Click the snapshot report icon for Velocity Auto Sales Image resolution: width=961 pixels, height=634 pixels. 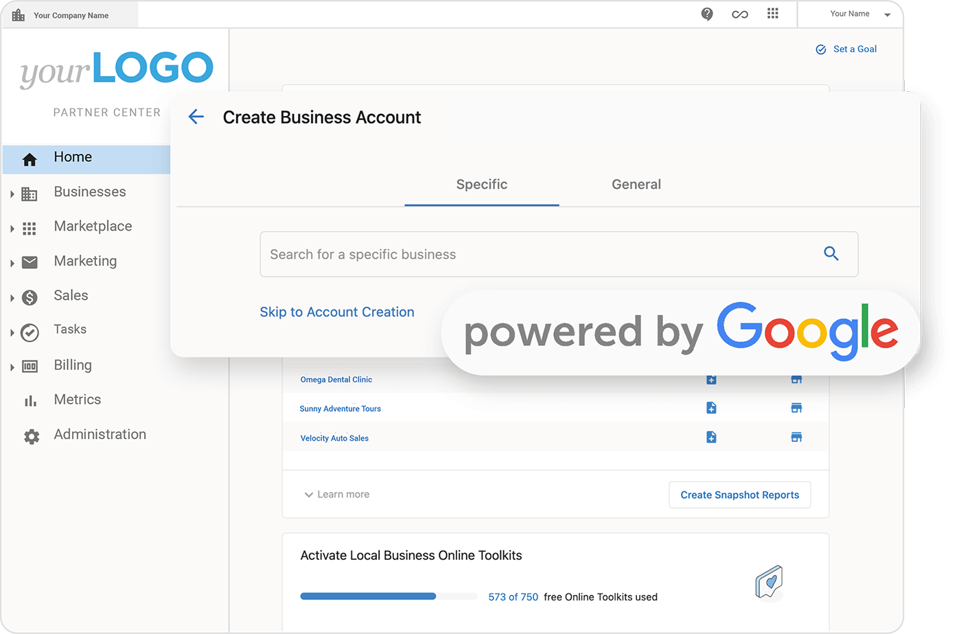coord(711,437)
